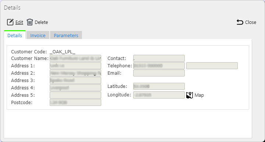Click the Address 1 field
Viewport: 265px width, 142px height.
click(75, 66)
